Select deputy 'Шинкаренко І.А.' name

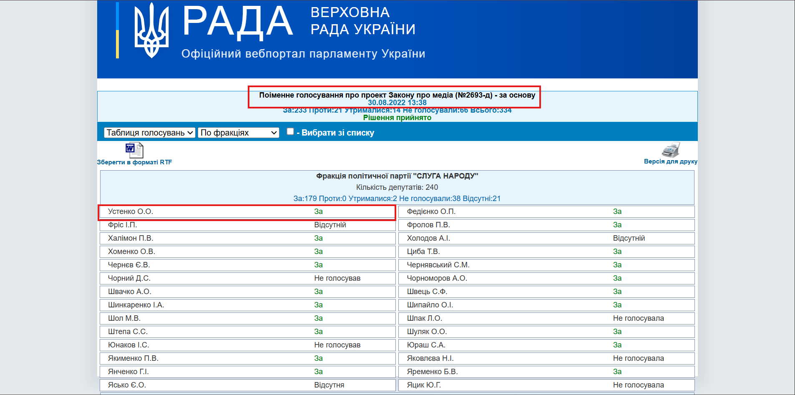(x=136, y=305)
